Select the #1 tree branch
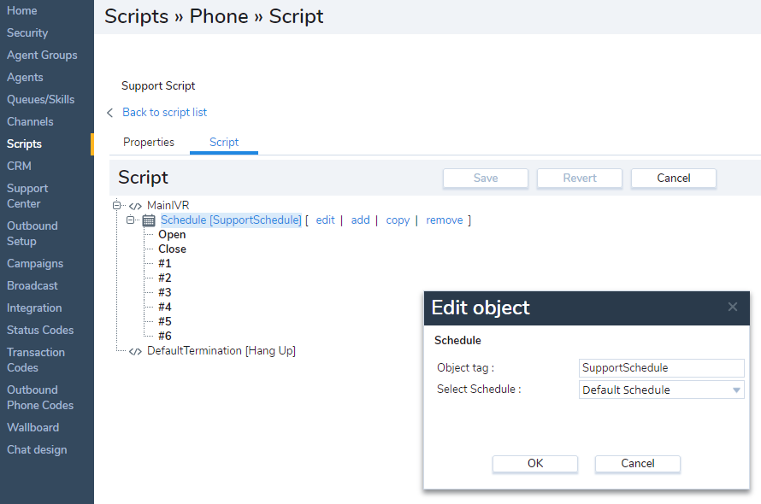Viewport: 761px width, 504px height. coord(164,263)
